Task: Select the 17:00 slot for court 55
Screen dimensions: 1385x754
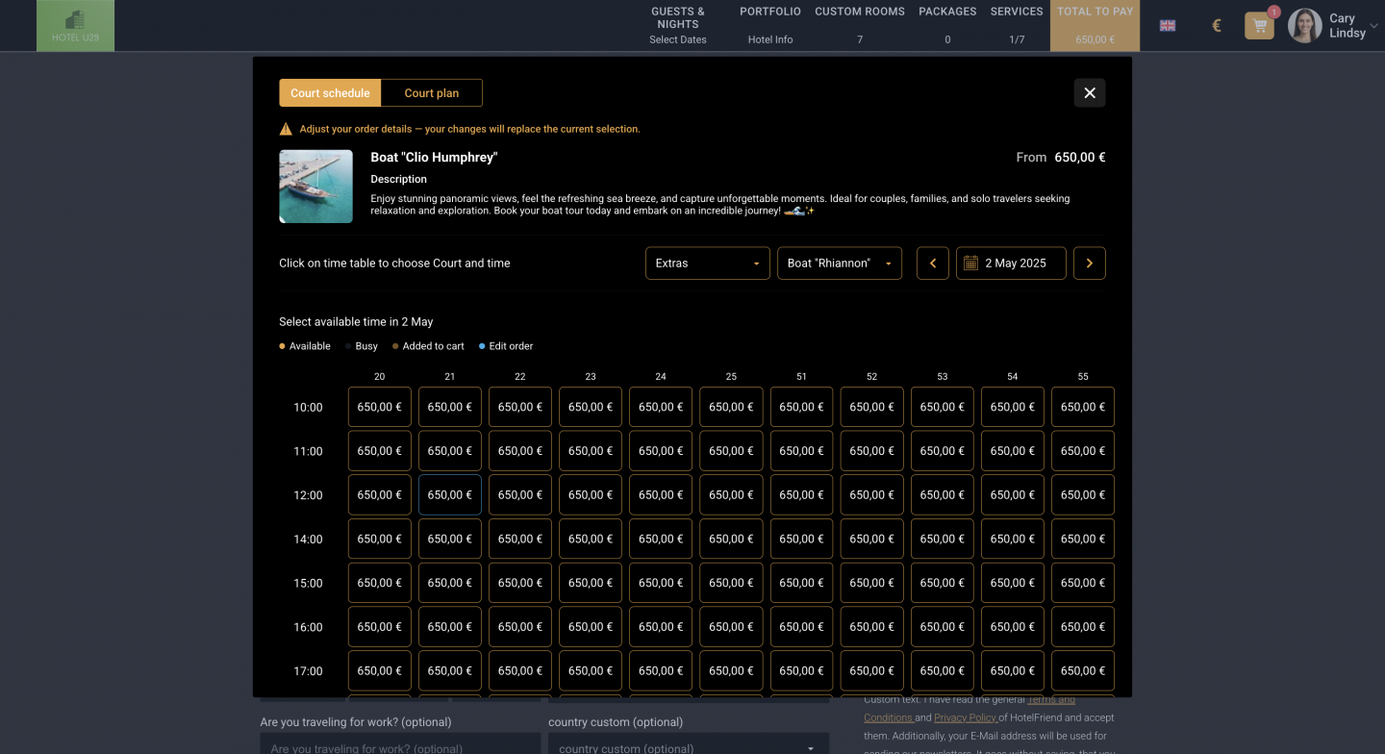Action: tap(1083, 671)
